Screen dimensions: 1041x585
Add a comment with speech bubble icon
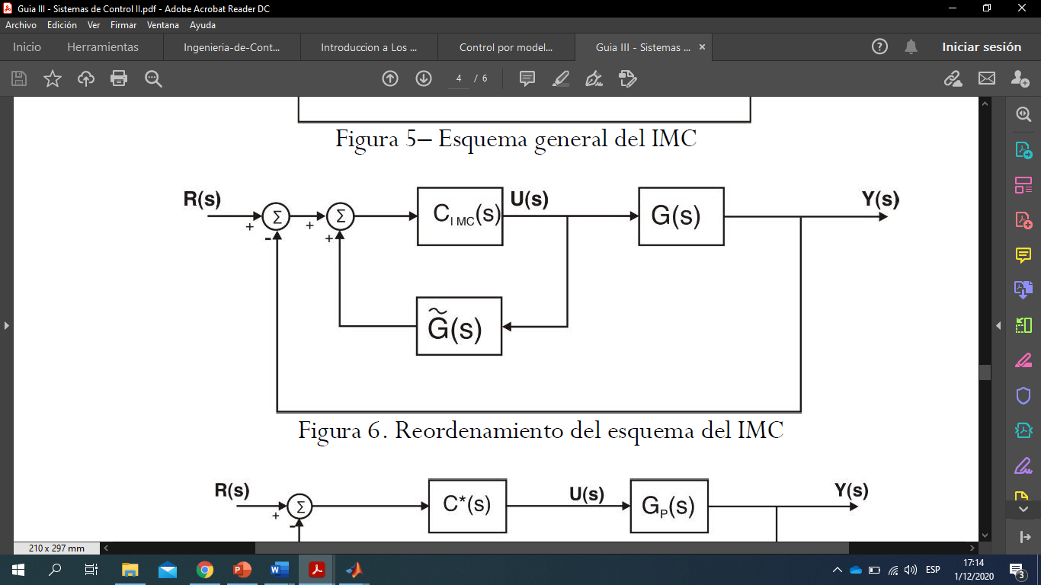[527, 78]
